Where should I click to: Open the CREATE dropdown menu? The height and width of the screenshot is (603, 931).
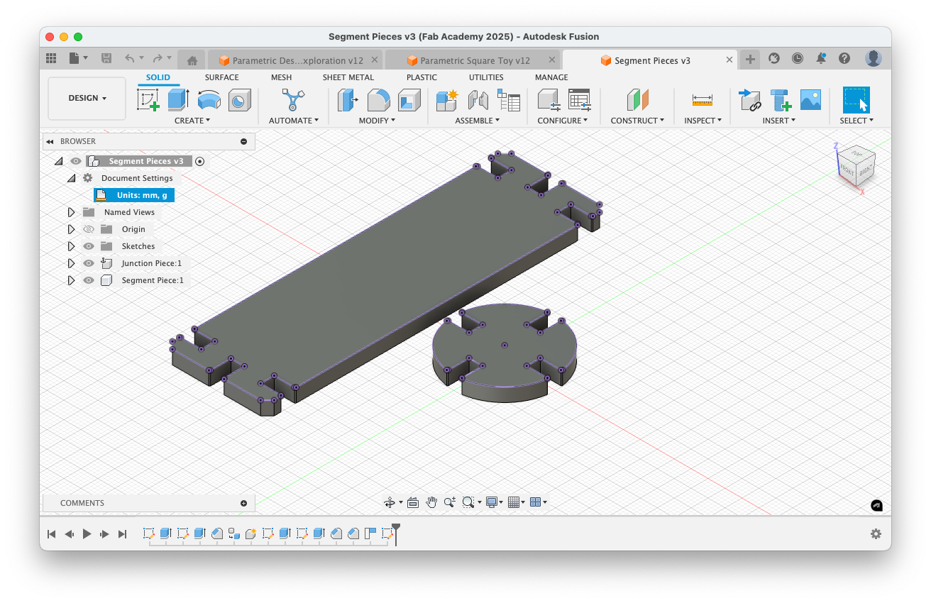click(x=192, y=121)
